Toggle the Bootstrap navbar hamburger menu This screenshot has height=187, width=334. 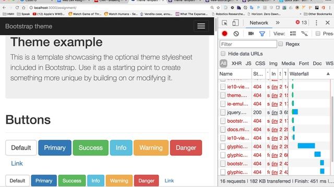click(x=201, y=26)
